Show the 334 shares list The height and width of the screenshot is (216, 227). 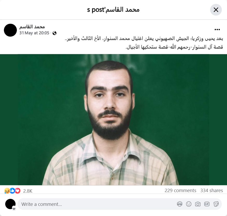pyautogui.click(x=211, y=191)
